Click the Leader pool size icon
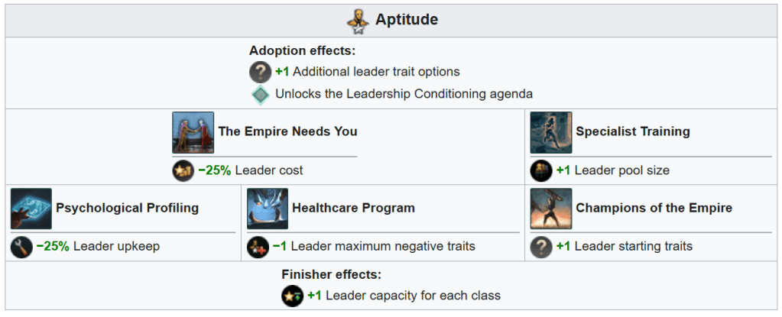Screen dimensions: 782x317 coord(541,170)
